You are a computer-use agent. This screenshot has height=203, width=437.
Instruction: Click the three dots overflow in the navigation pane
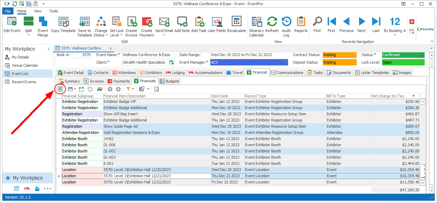[x=48, y=189]
